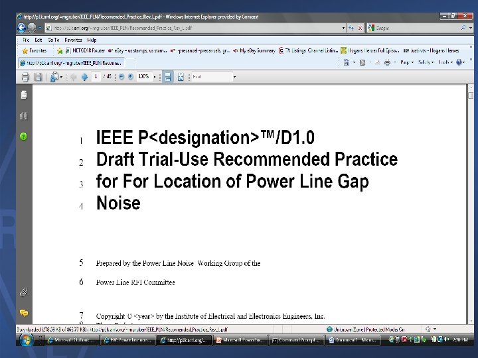Click the PDF Find text field

(212, 77)
